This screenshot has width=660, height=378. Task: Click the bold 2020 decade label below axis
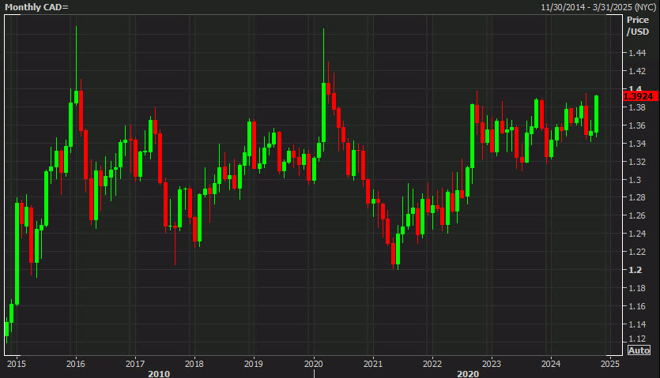[x=468, y=374]
